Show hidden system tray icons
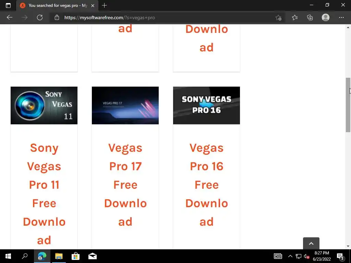Screen dimensions: 351x263 pos(290,256)
